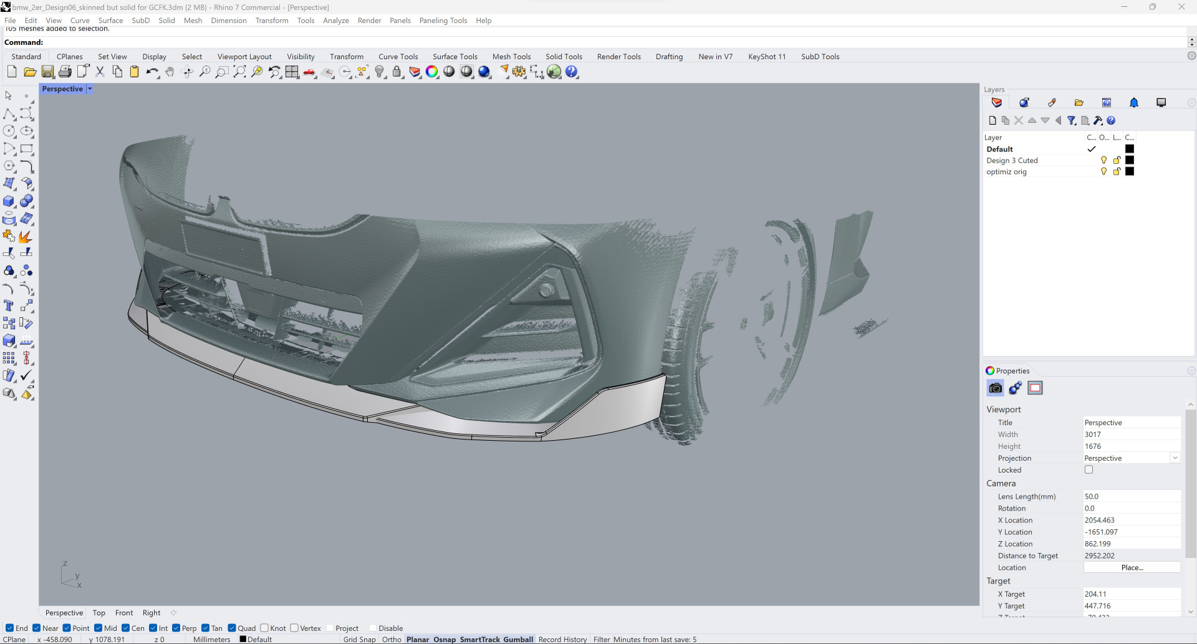Screen dimensions: 1197x644
Task: Create a new layer with the page icon
Action: coord(993,121)
